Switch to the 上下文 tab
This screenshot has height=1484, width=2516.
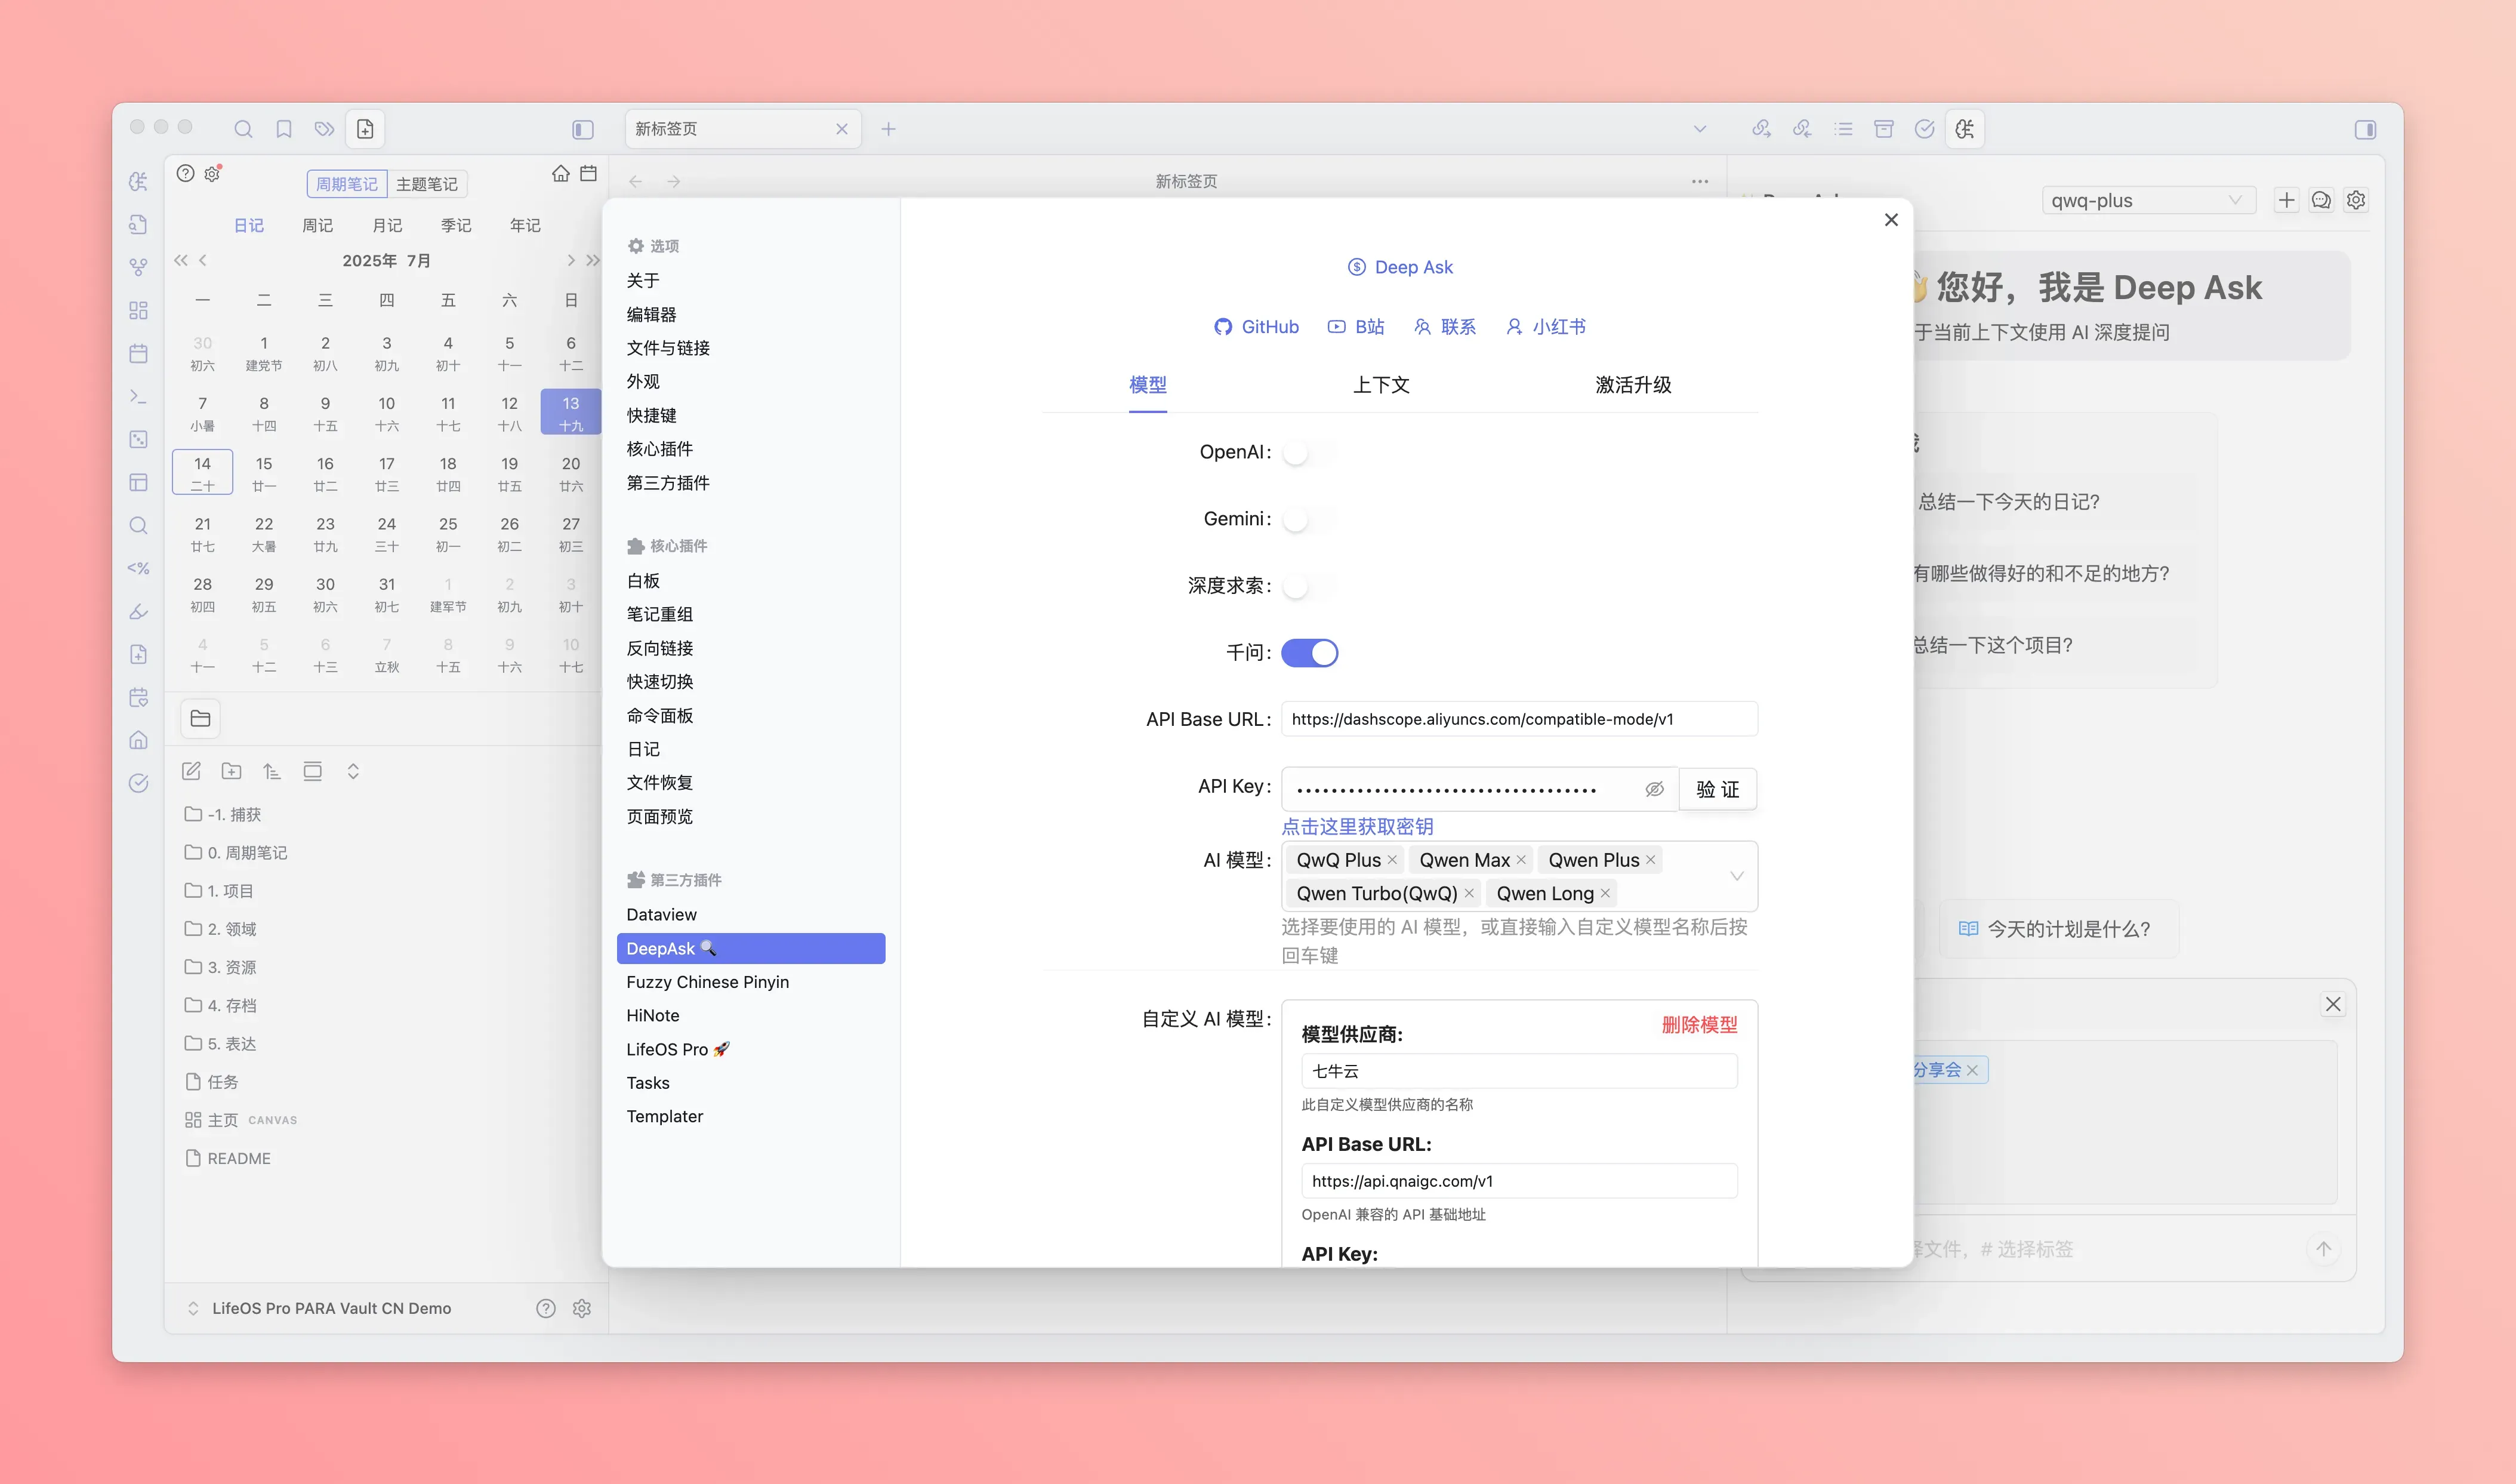[1380, 385]
